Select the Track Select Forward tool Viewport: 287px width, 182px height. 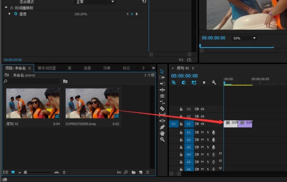click(x=162, y=77)
